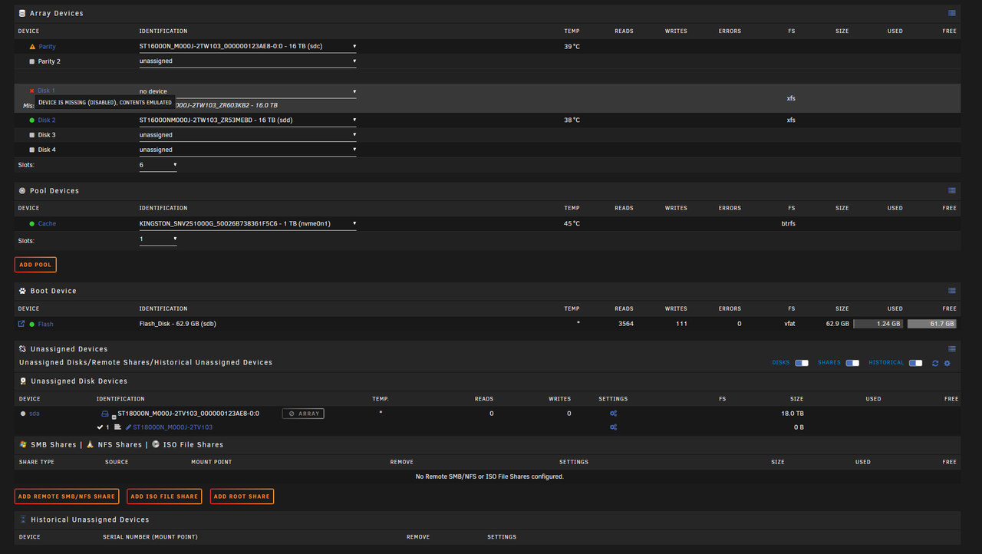Toggle the HISTORICAL switch
Image resolution: width=982 pixels, height=554 pixels.
point(915,363)
